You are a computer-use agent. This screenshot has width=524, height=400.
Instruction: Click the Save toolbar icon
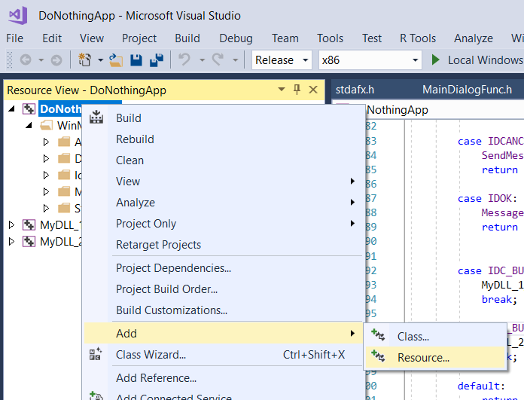(x=136, y=60)
